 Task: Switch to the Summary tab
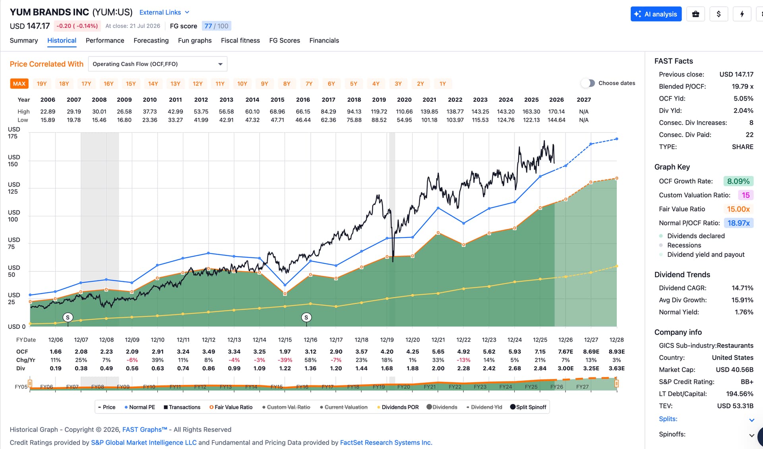click(24, 41)
